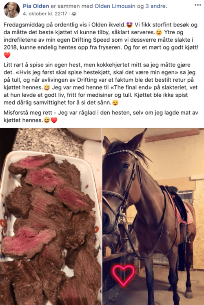This screenshot has width=204, height=305.
Task: Click the paragraph starting 'Litt rart å spise'
Action: pyautogui.click(x=101, y=84)
